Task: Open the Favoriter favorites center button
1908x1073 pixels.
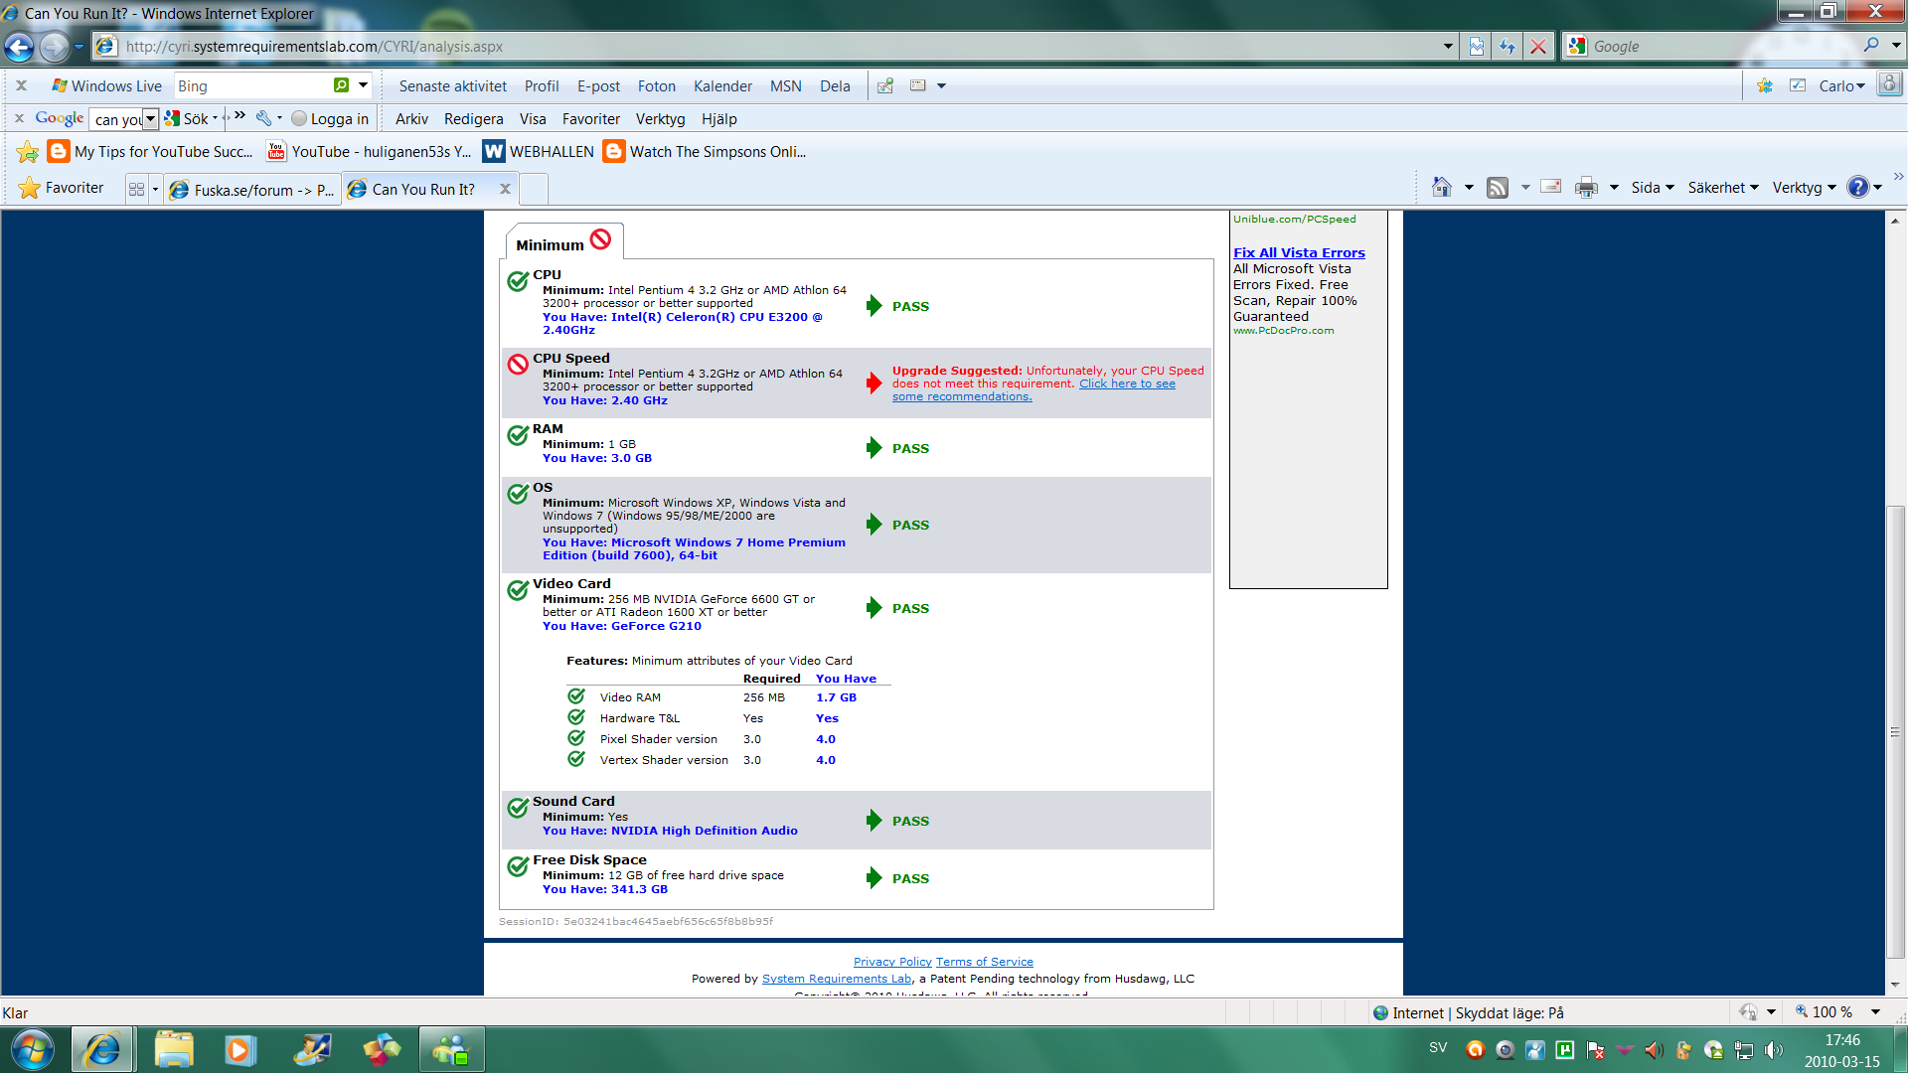Action: pyautogui.click(x=61, y=187)
